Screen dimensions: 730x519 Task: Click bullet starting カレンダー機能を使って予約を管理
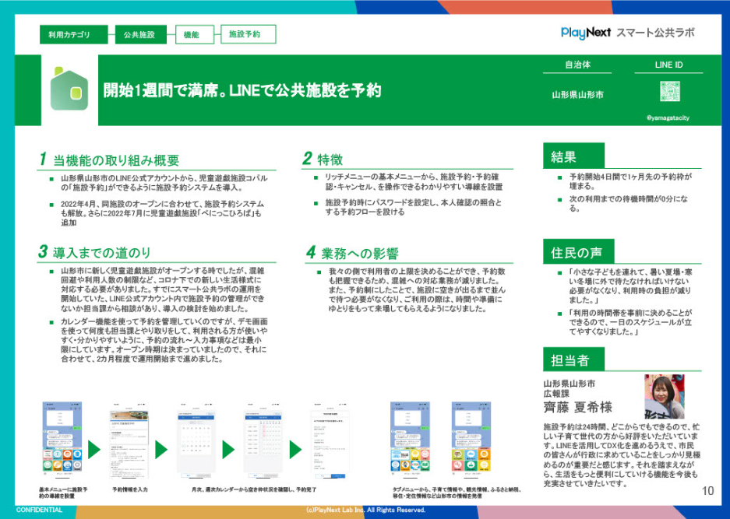coord(164,340)
